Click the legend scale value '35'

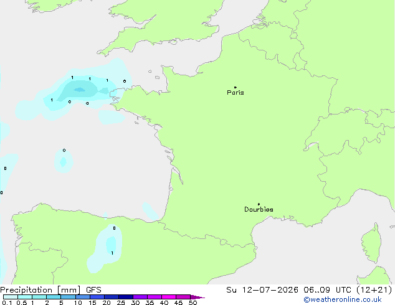tap(150, 303)
